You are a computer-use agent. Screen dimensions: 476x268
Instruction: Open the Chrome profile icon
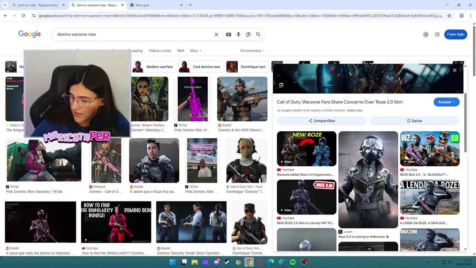461,16
